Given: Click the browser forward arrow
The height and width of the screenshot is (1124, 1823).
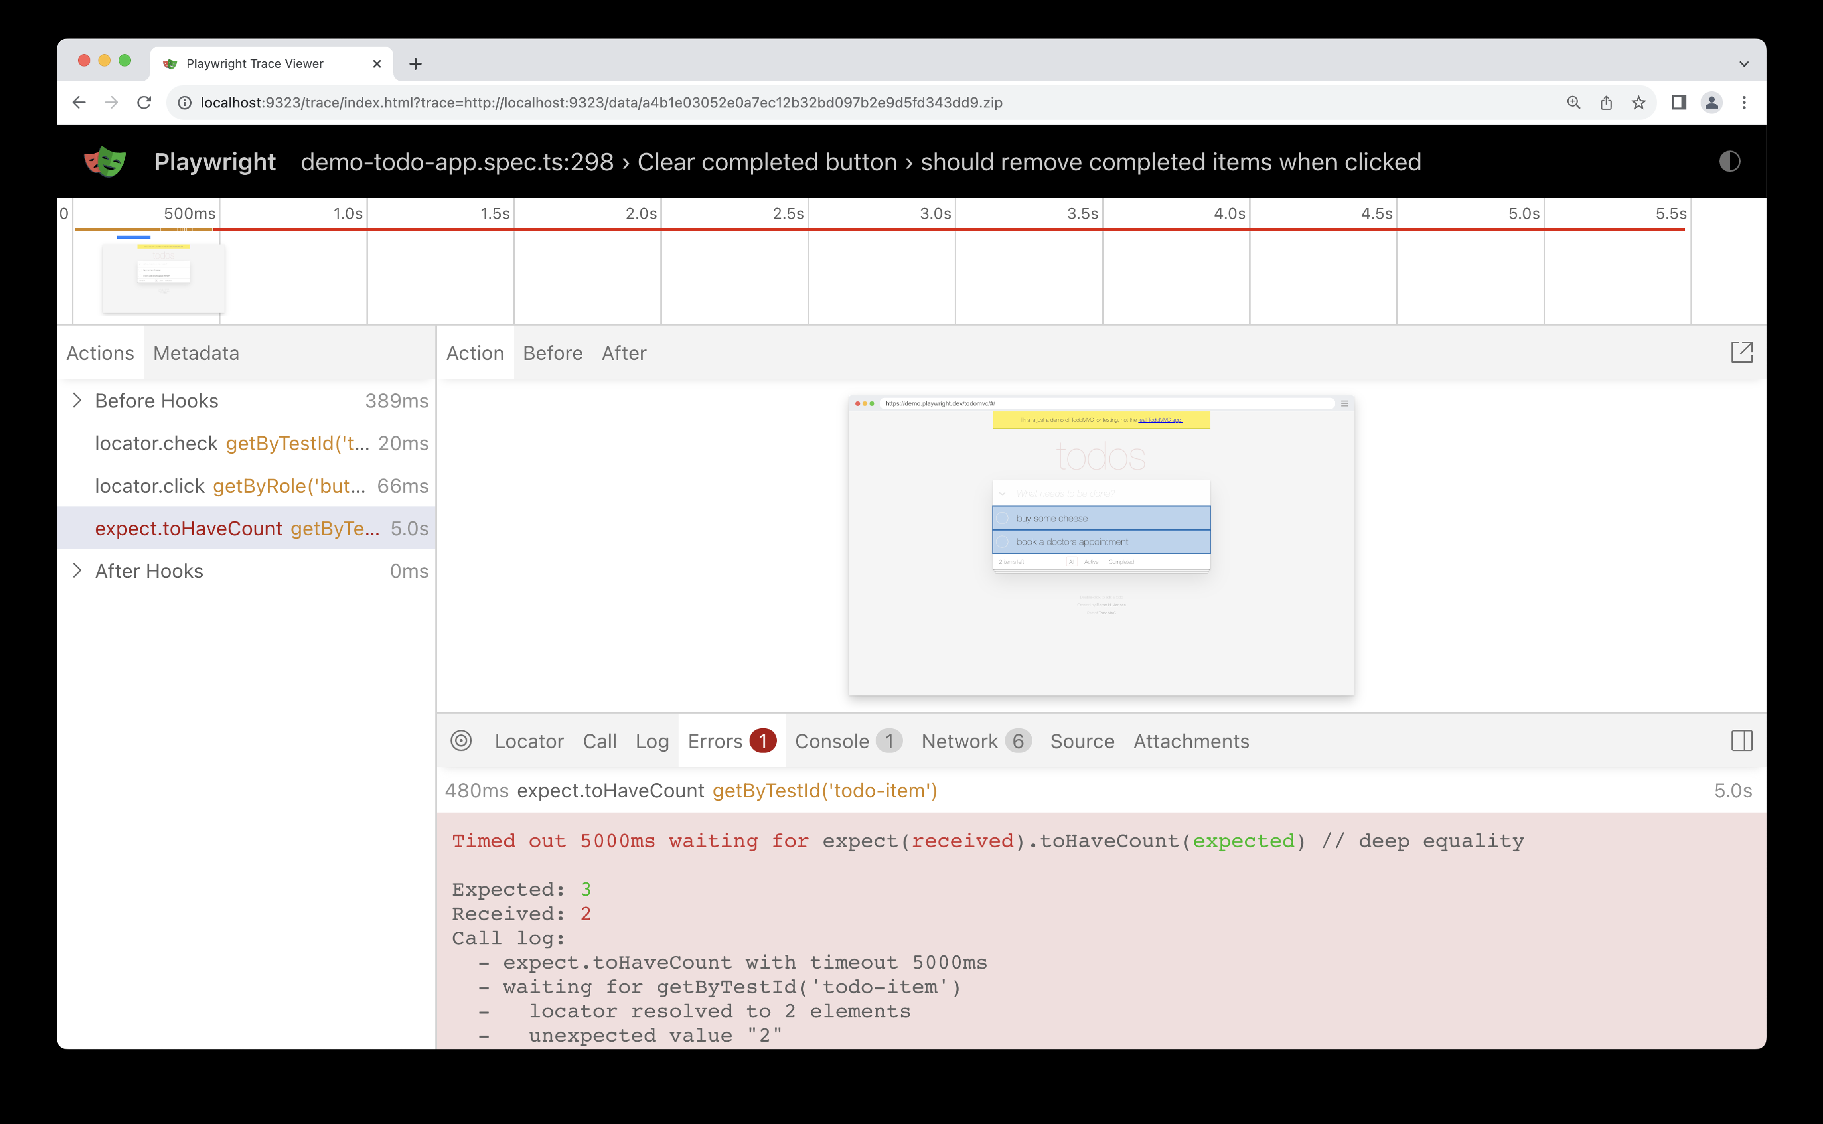Looking at the screenshot, I should pos(111,103).
